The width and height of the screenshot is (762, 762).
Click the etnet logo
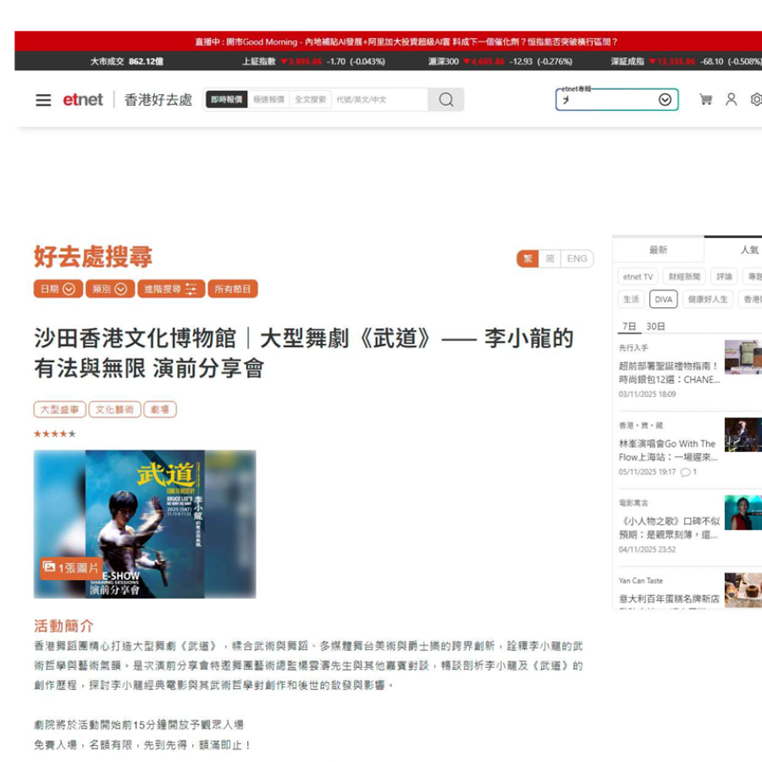(x=83, y=100)
